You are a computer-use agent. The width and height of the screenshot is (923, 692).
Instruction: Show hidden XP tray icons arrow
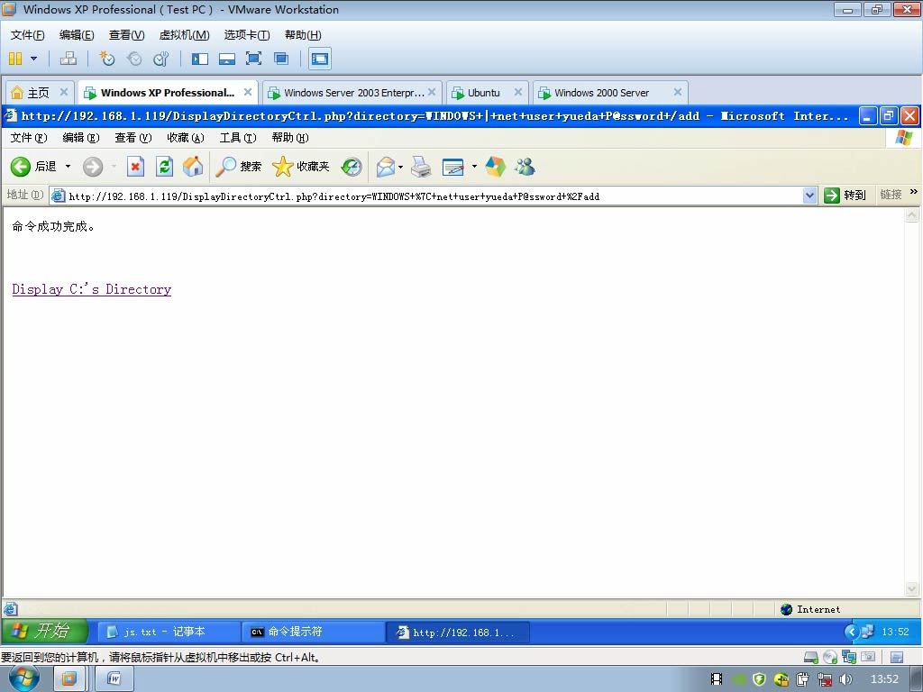(x=851, y=632)
